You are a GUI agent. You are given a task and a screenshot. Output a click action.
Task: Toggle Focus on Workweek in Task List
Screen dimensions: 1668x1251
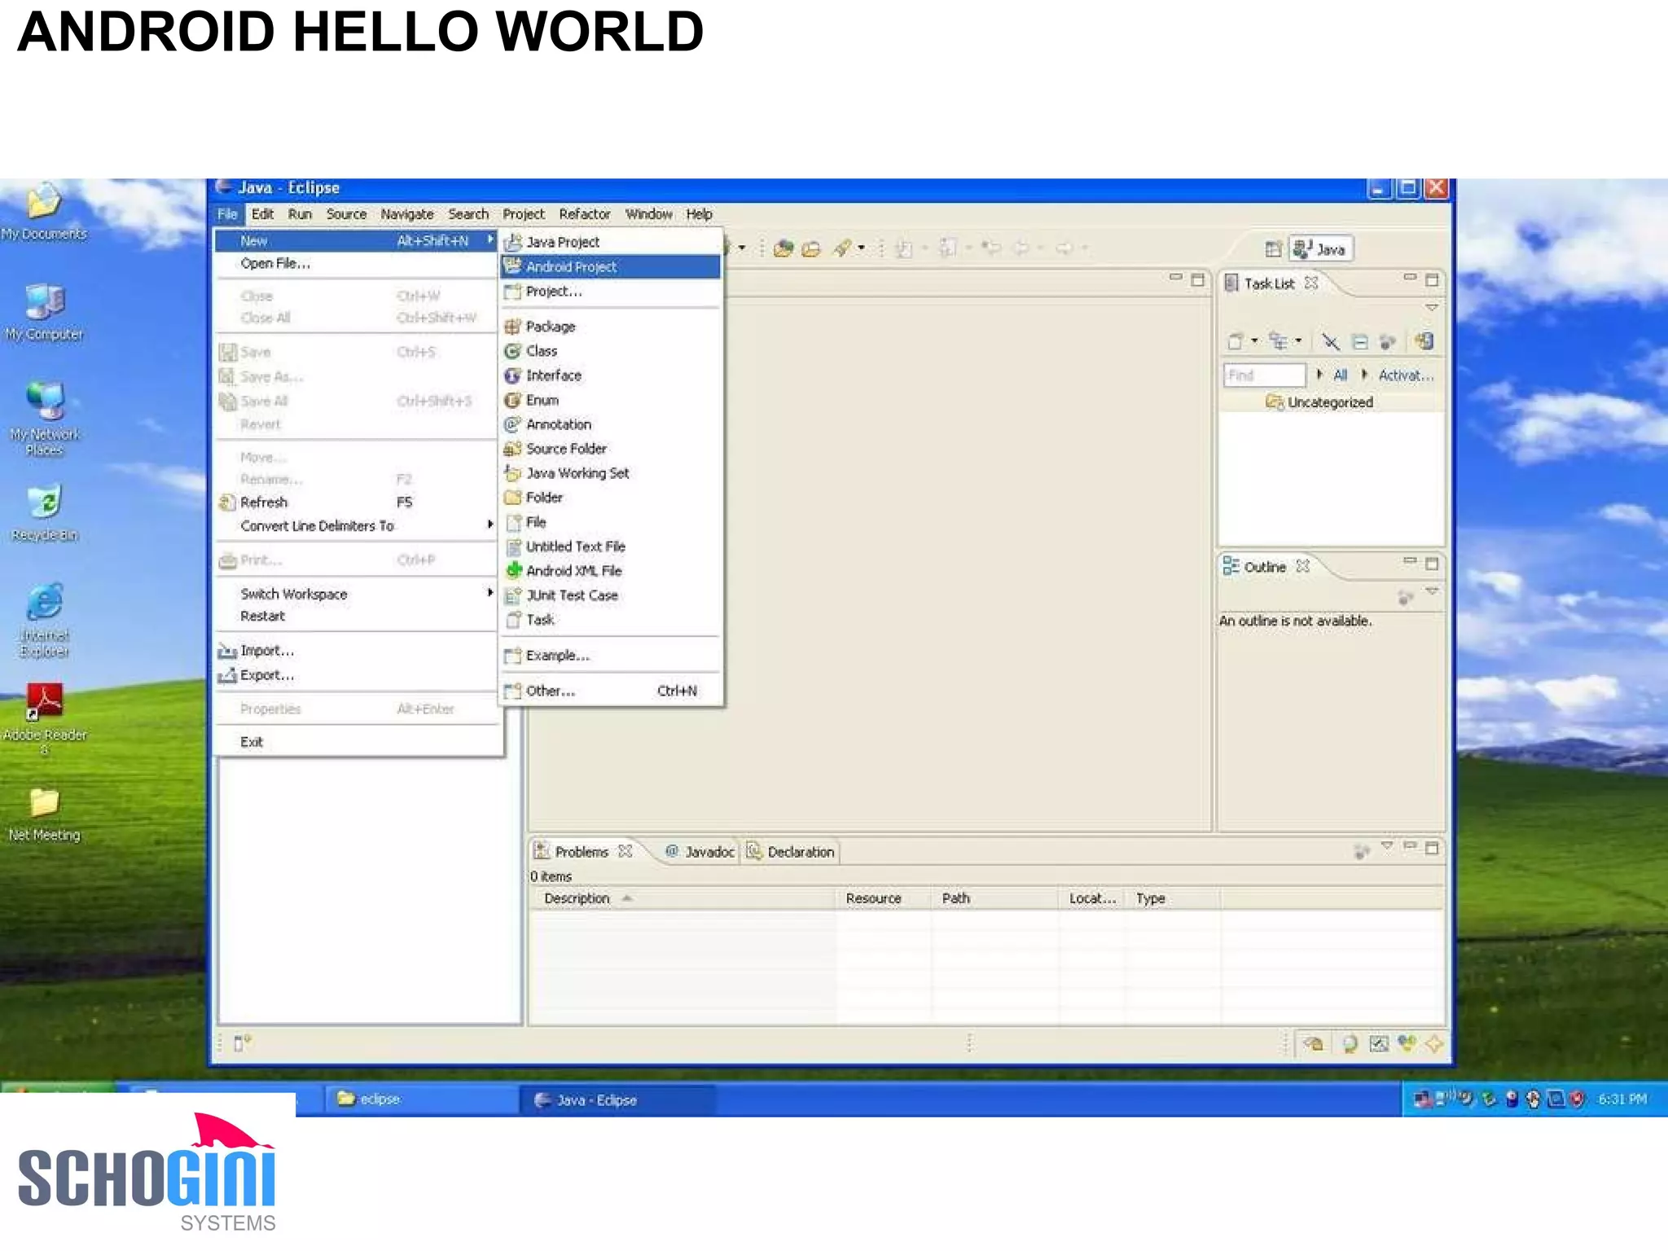pyautogui.click(x=1388, y=341)
